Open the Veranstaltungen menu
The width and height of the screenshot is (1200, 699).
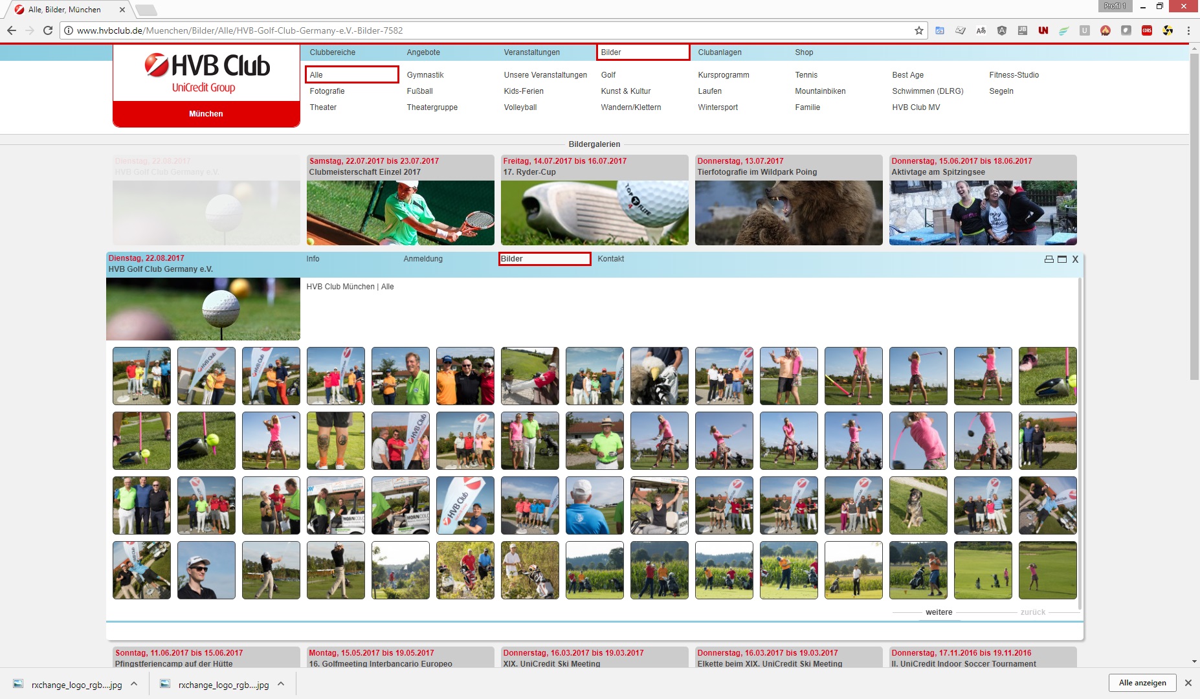[532, 52]
